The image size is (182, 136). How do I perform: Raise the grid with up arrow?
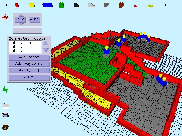[x=21, y=15]
